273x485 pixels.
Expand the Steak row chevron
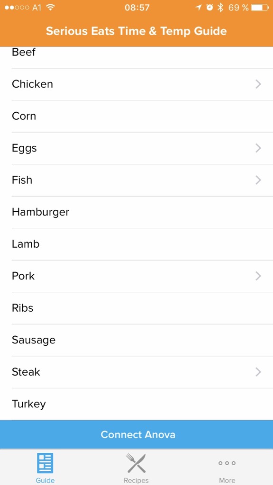(x=258, y=372)
